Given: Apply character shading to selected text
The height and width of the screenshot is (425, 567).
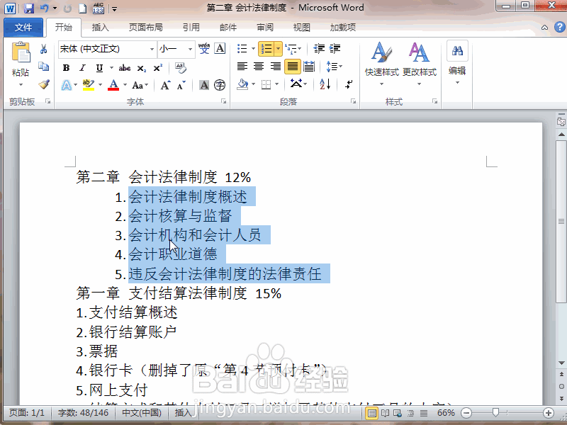Looking at the screenshot, I should [x=204, y=84].
